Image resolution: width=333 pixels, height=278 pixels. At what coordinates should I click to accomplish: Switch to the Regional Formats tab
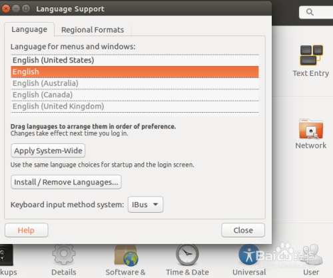(93, 30)
